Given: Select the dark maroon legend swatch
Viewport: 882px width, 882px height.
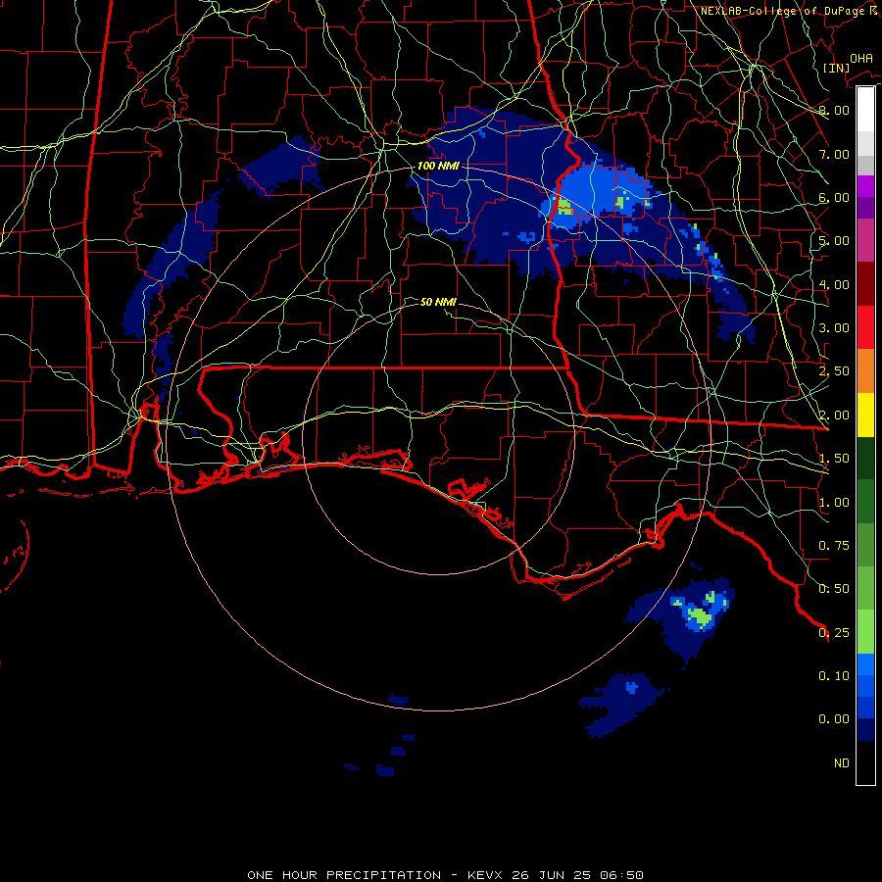Looking at the screenshot, I should (865, 284).
